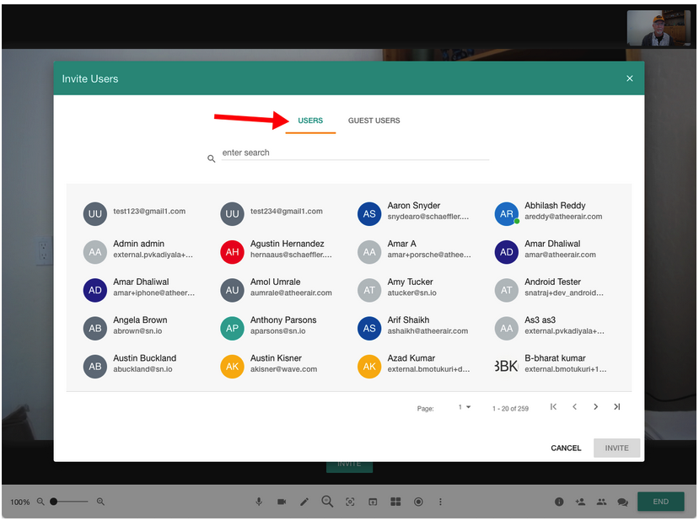End the session with END button
This screenshot has width=699, height=521.
(661, 502)
